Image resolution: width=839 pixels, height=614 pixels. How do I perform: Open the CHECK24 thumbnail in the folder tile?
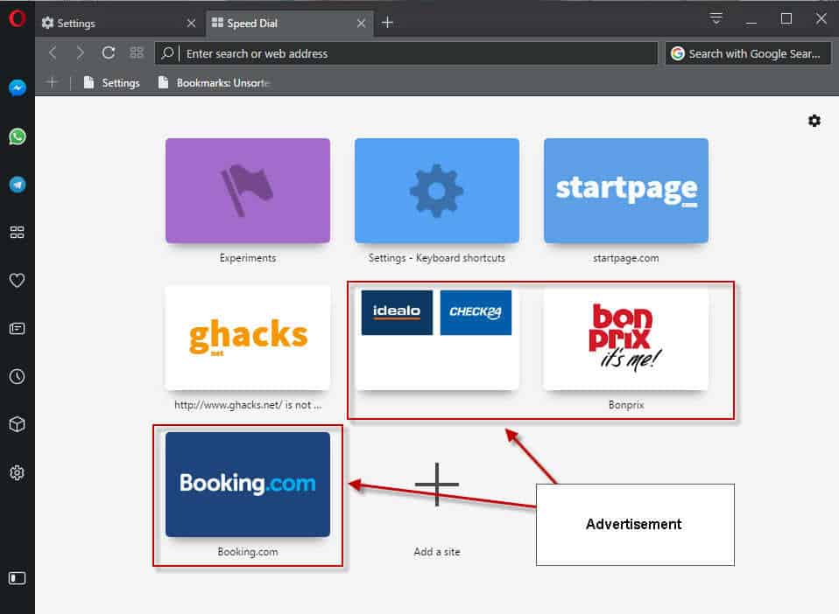pyautogui.click(x=476, y=312)
